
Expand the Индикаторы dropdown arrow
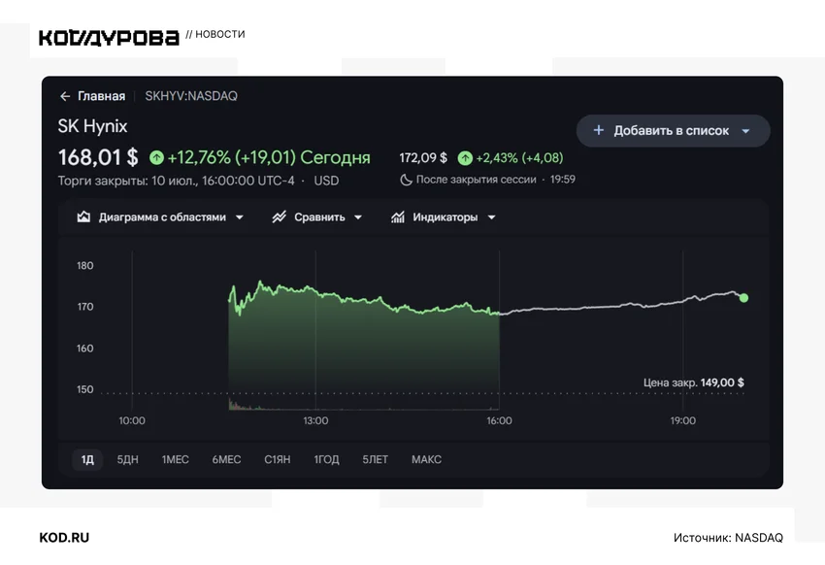[x=491, y=217]
